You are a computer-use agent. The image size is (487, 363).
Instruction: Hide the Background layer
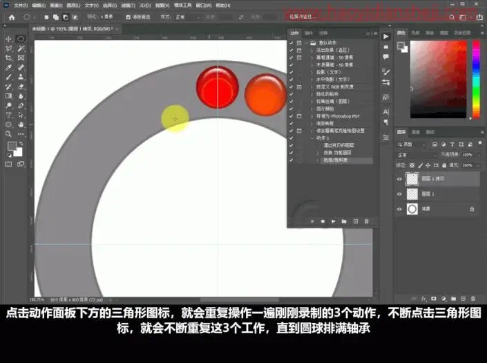click(399, 209)
